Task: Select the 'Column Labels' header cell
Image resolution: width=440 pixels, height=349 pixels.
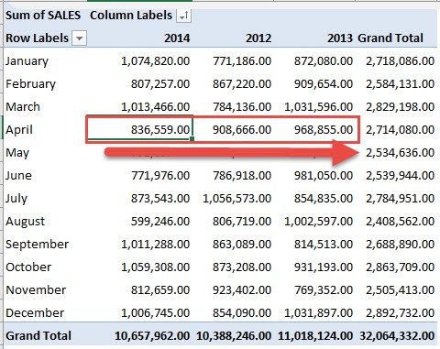Action: pyautogui.click(x=131, y=16)
